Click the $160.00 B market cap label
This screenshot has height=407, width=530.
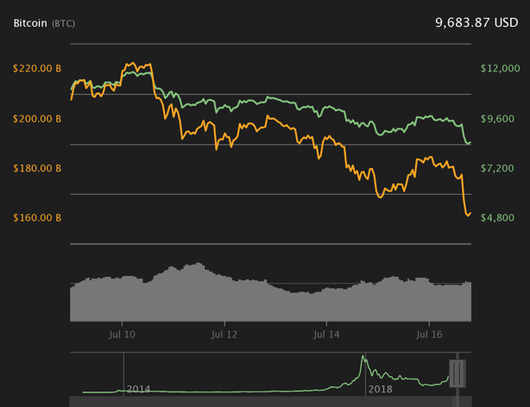tap(37, 218)
